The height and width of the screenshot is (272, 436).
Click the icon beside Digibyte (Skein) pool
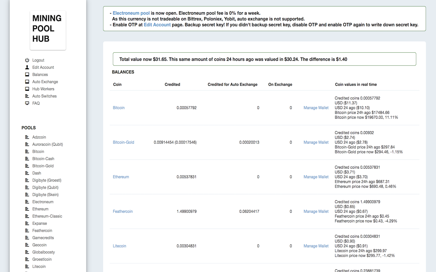(27, 195)
